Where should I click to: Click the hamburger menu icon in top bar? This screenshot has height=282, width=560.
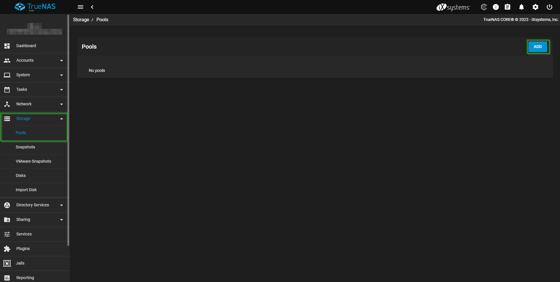pyautogui.click(x=80, y=7)
